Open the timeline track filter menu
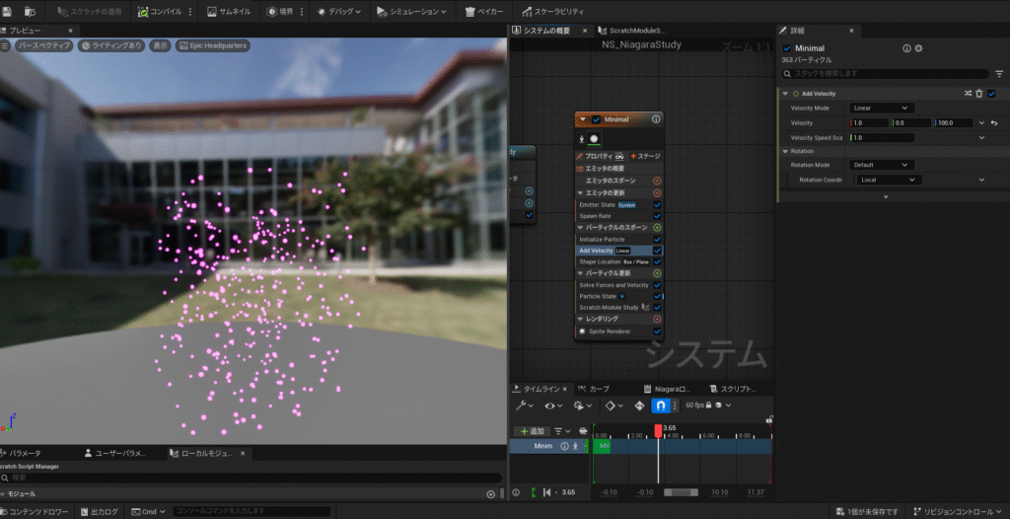The height and width of the screenshot is (519, 1010). point(562,431)
